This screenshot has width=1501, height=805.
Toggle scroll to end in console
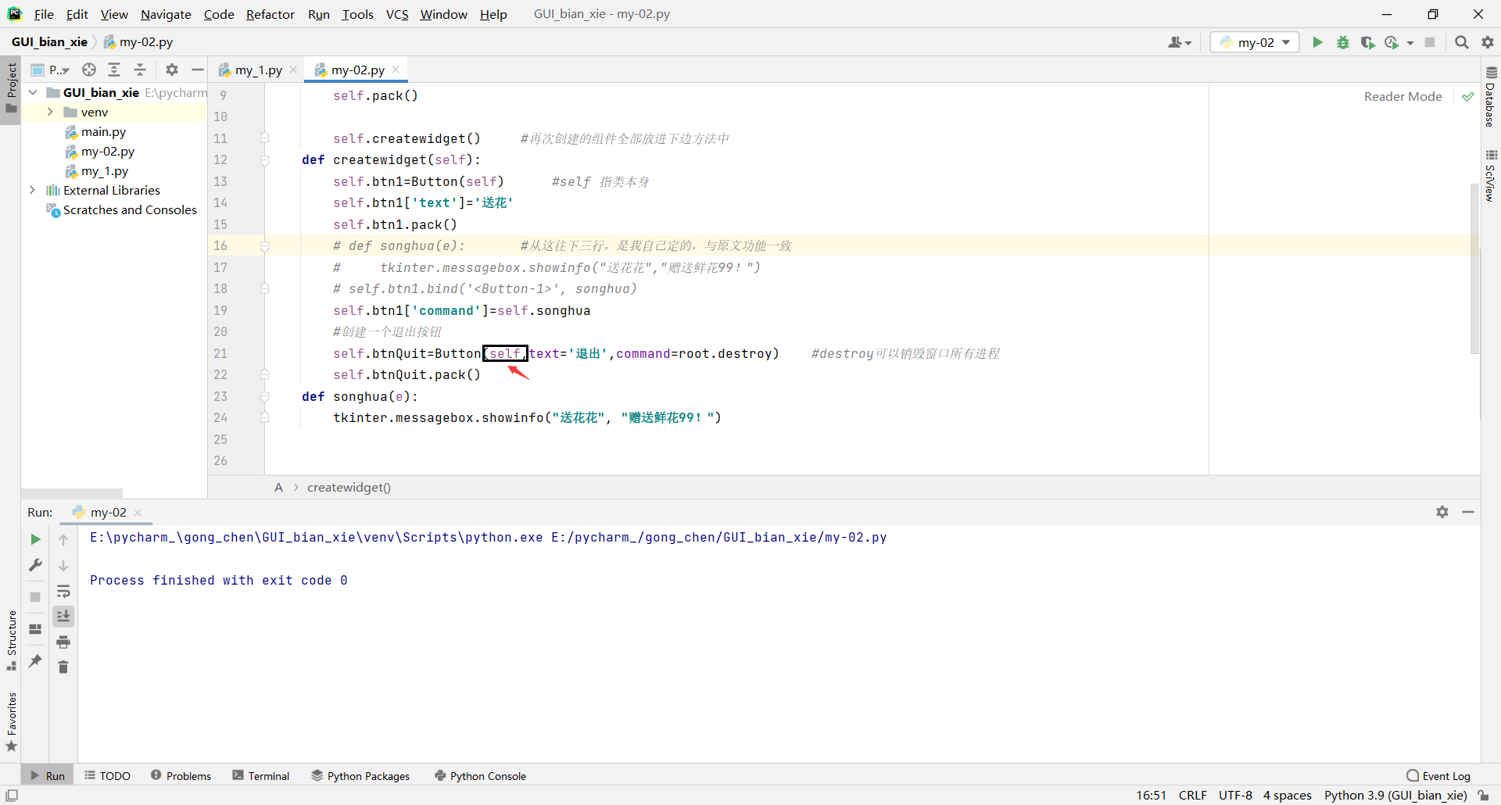tap(63, 616)
